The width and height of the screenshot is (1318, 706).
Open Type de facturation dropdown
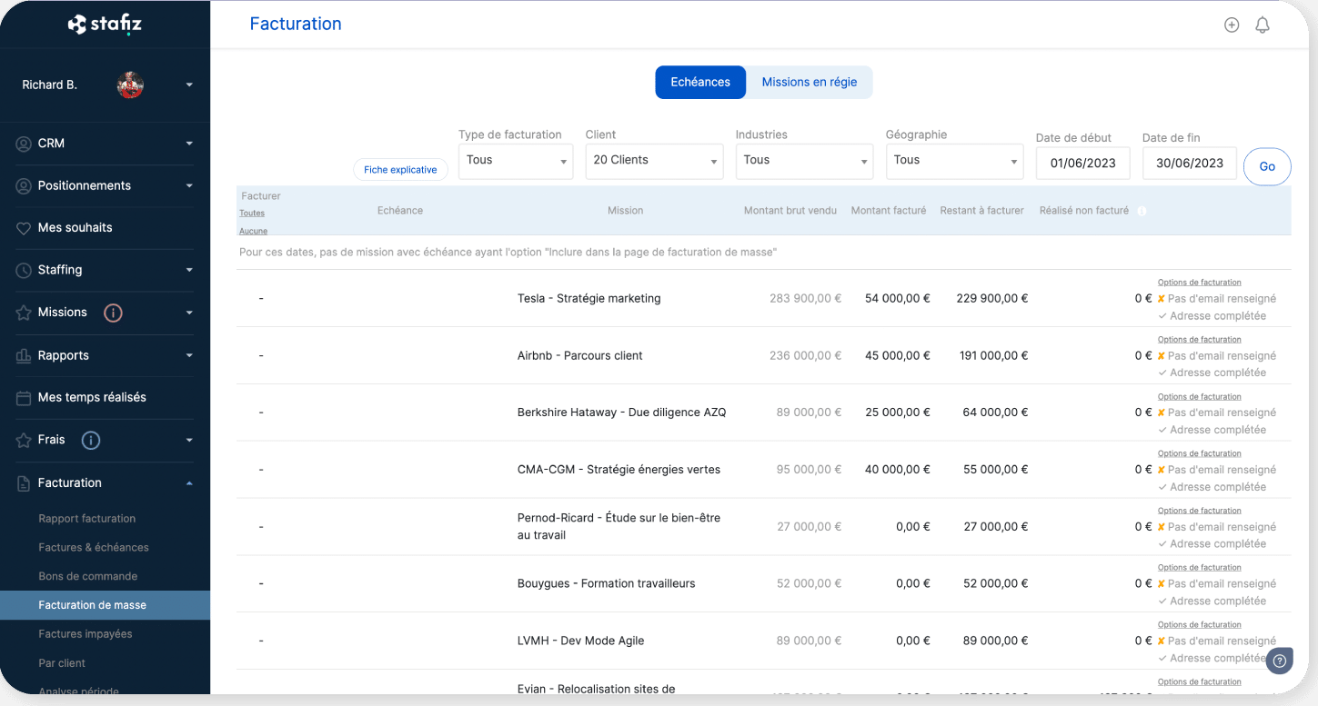click(x=516, y=161)
